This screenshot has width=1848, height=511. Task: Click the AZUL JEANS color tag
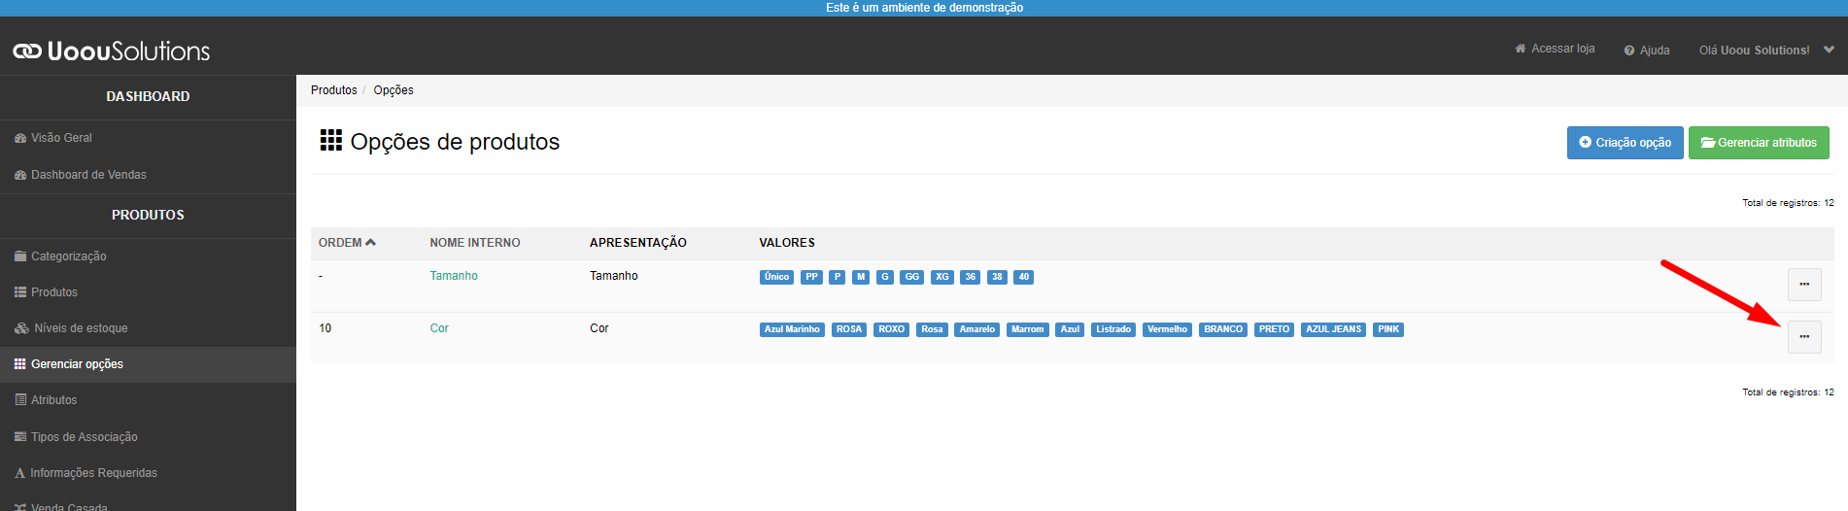[x=1333, y=329]
